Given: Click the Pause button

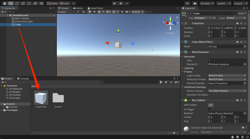Looking at the screenshot, I should point(121,3).
